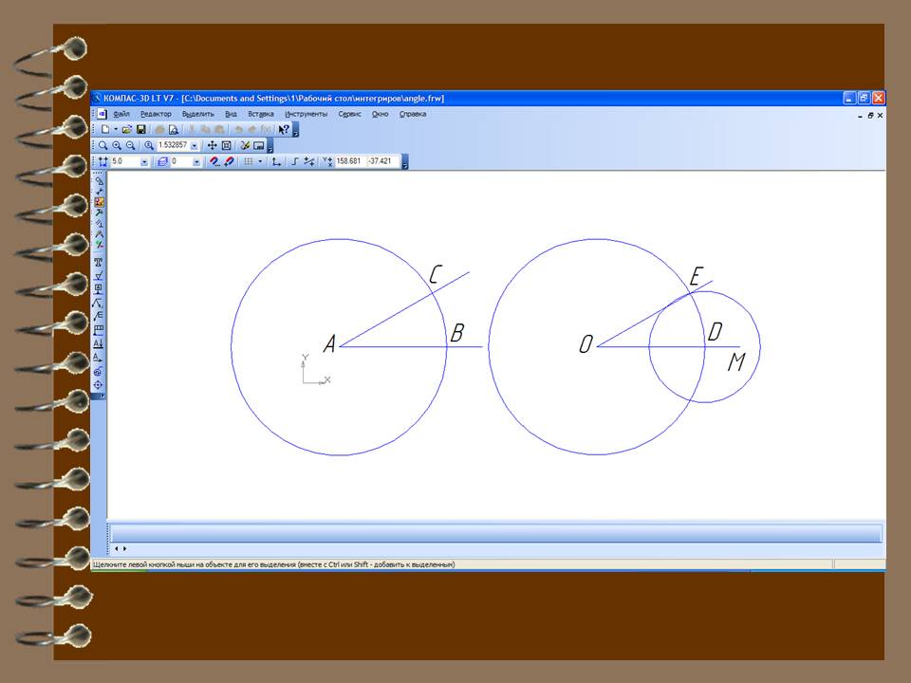This screenshot has width=911, height=683.
Task: Open the Файл menu
Action: click(121, 114)
